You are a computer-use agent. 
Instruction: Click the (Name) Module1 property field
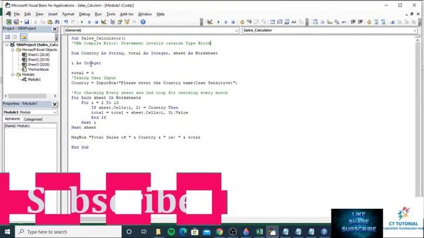click(x=30, y=126)
